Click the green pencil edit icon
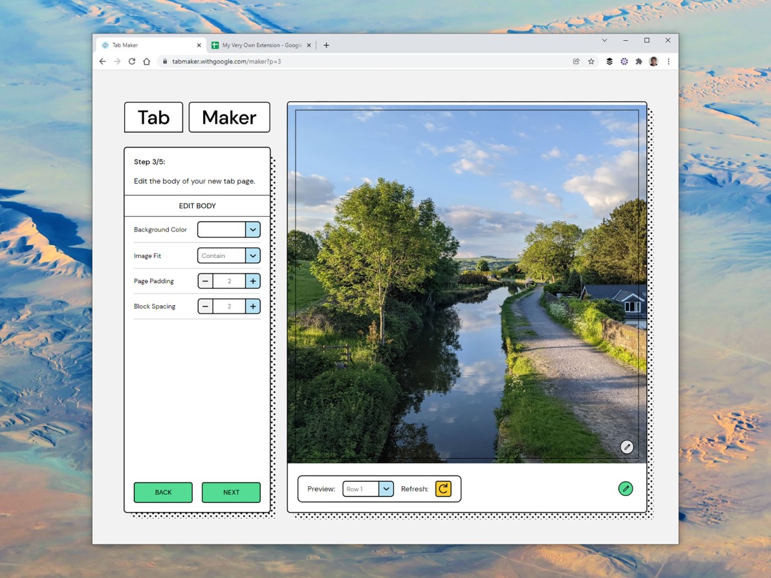771x578 pixels. 625,489
